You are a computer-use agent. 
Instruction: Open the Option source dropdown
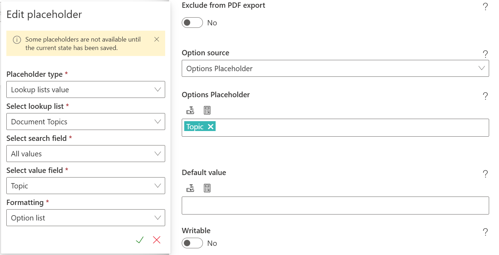point(335,69)
